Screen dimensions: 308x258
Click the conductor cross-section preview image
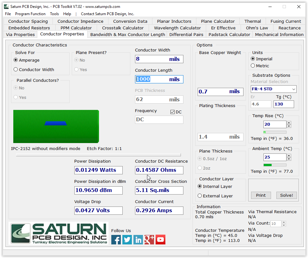click(56, 126)
